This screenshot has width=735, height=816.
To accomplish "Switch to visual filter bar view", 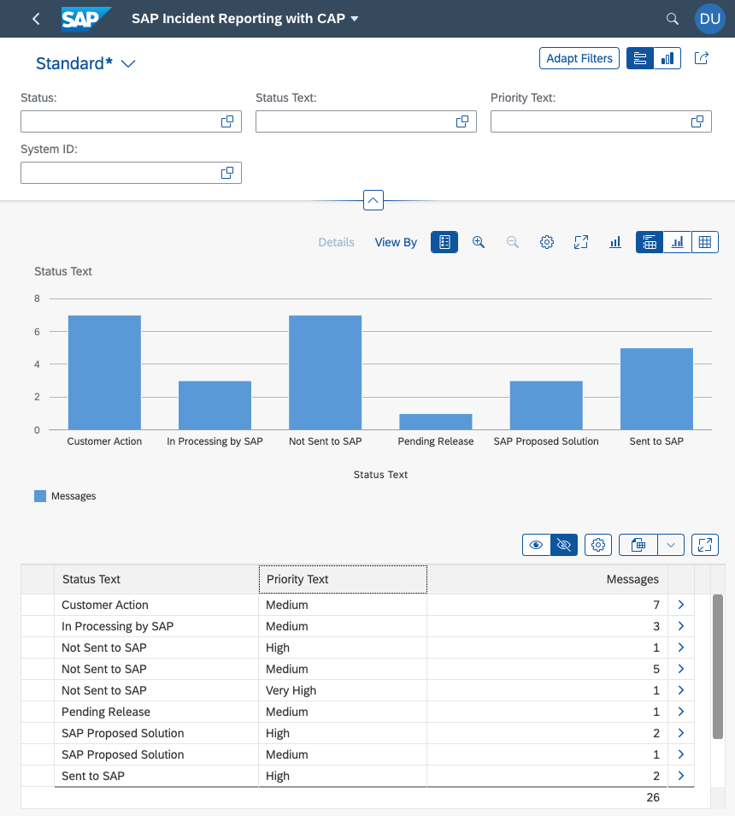I will (x=667, y=58).
